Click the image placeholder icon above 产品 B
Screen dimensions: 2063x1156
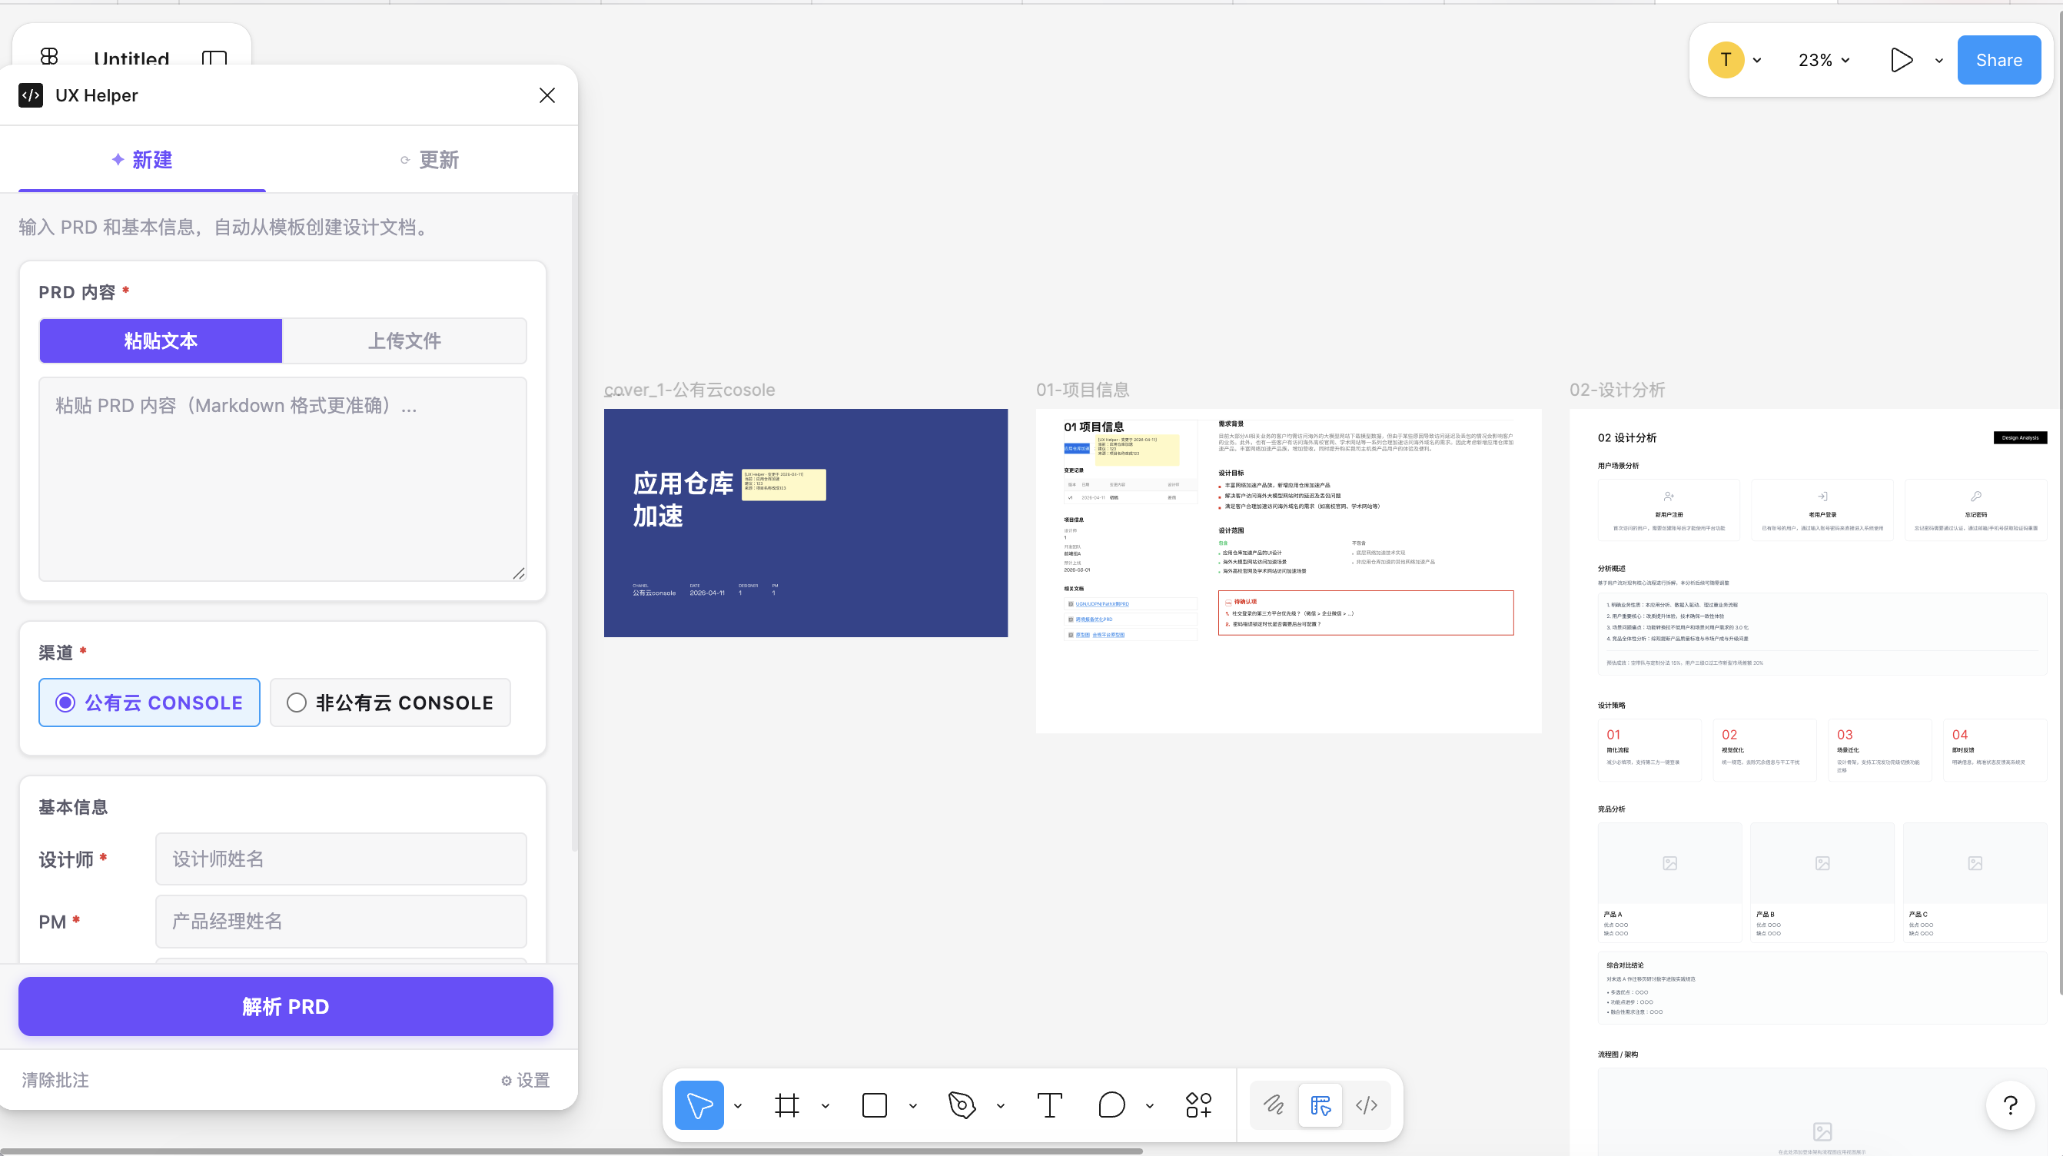coord(1822,863)
